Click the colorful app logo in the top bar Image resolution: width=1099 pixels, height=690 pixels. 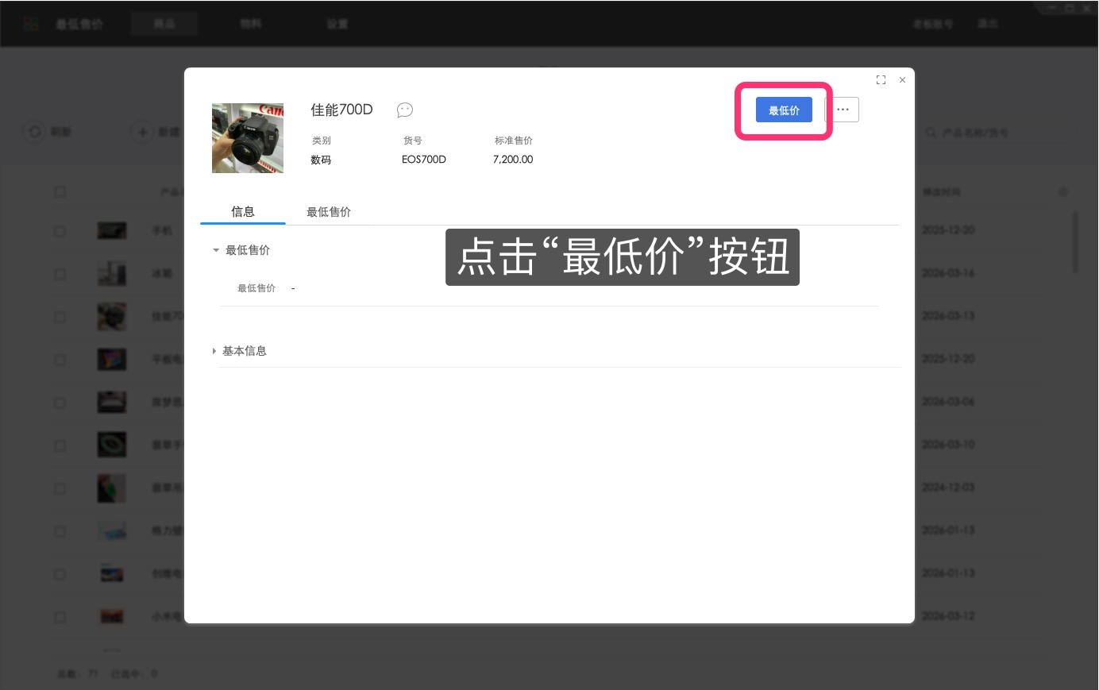tap(31, 24)
